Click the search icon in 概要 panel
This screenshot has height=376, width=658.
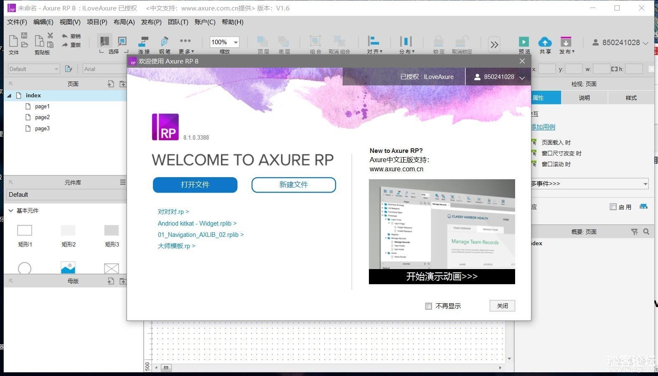(646, 232)
